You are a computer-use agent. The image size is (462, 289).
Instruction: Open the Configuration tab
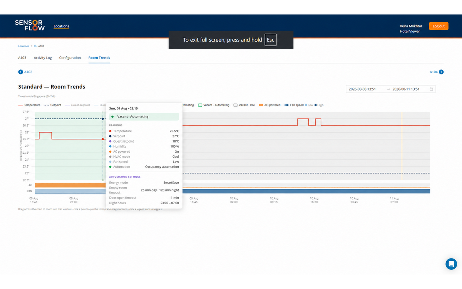coord(70,58)
